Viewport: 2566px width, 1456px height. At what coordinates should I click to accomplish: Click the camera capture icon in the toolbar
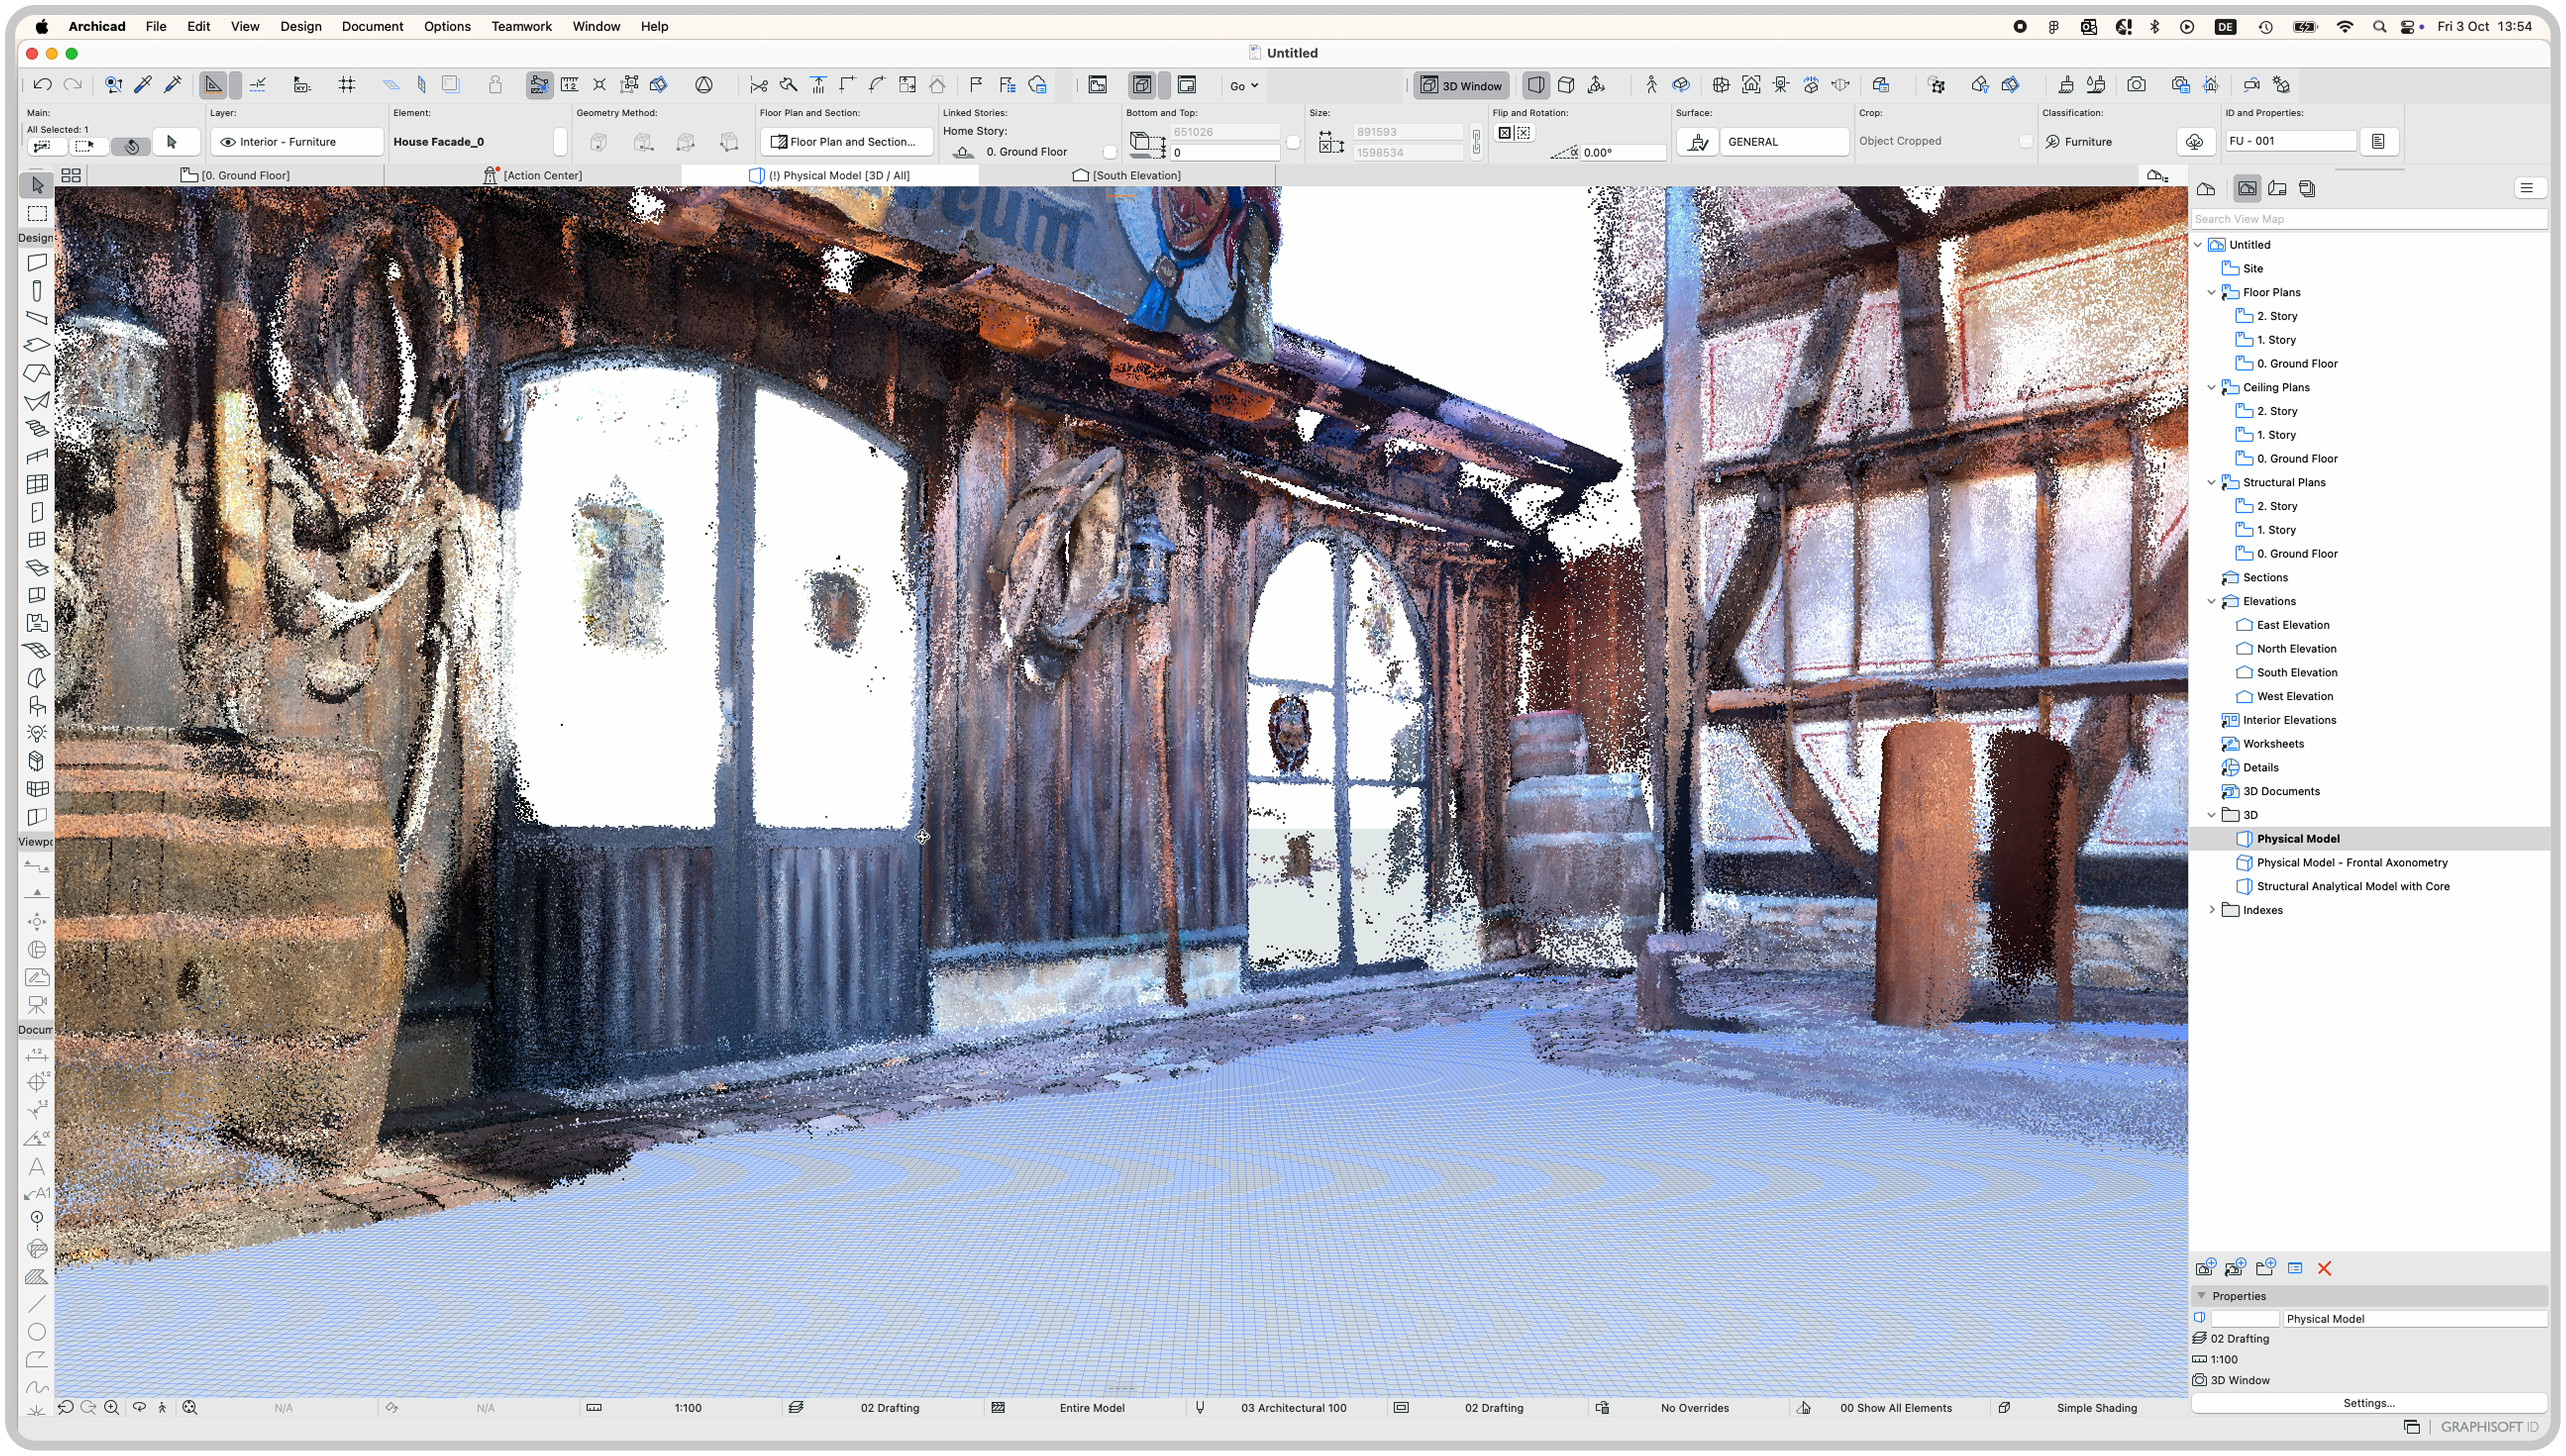[x=2137, y=85]
